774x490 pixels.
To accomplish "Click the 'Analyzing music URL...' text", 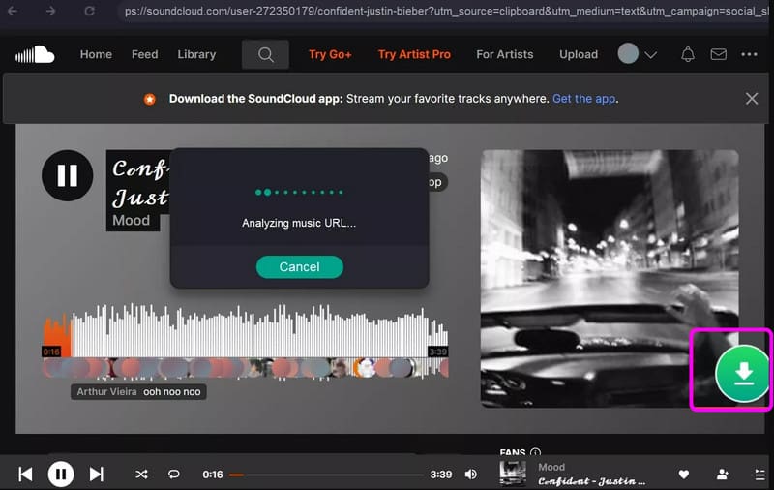I will click(299, 223).
